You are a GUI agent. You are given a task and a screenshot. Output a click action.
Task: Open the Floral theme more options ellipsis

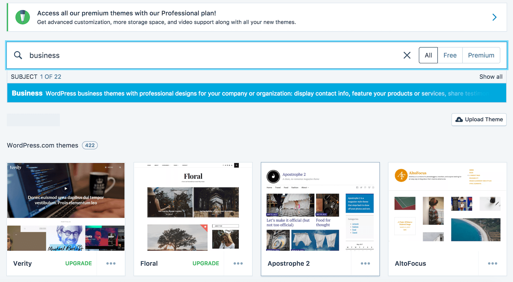click(238, 263)
